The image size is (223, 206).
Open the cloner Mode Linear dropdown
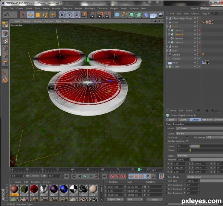coord(199,128)
